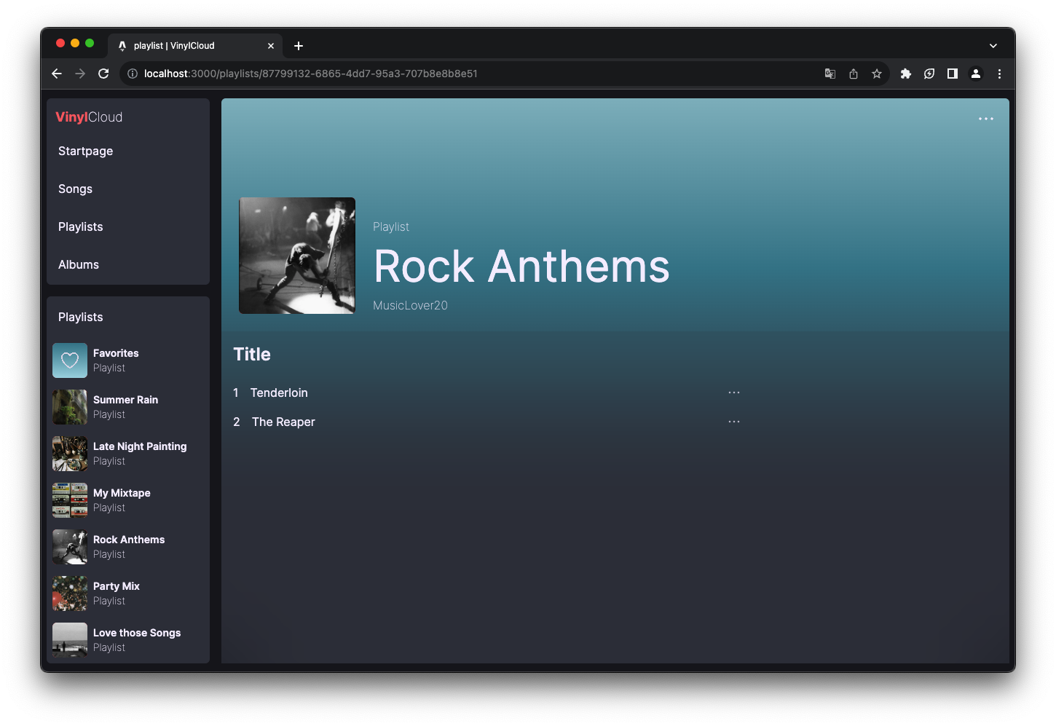Click the VinylCloud logo
The height and width of the screenshot is (726, 1056).
pyautogui.click(x=89, y=117)
